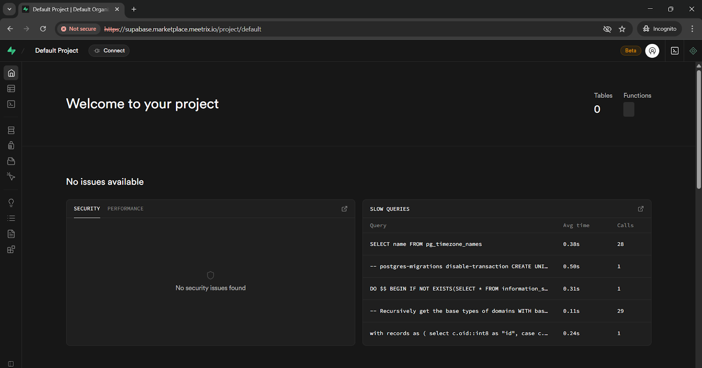
Task: Open the SQL Editor sidebar icon
Action: tap(11, 104)
